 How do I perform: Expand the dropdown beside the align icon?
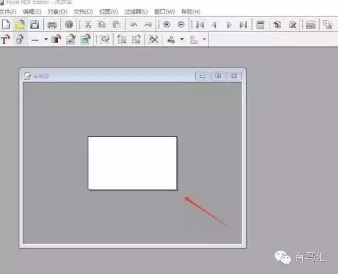click(x=204, y=39)
